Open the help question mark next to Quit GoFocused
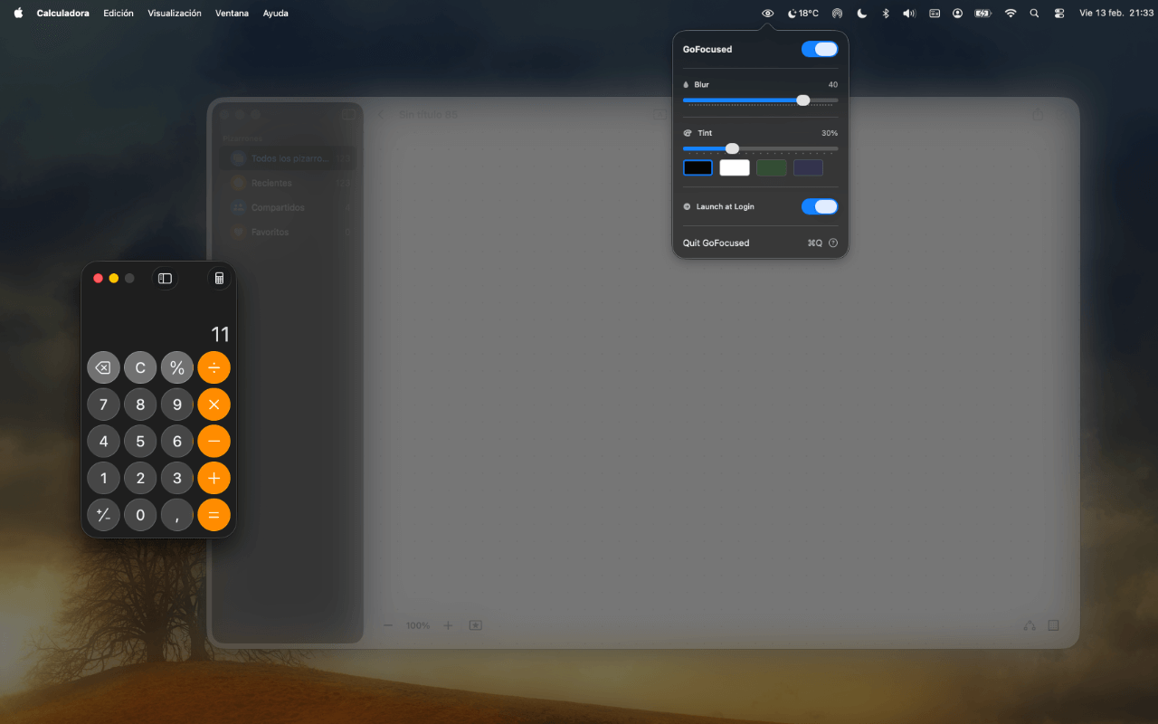 [833, 243]
